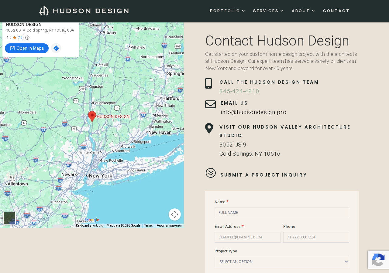Click the map directions icon
The image size is (389, 273).
pos(56,48)
